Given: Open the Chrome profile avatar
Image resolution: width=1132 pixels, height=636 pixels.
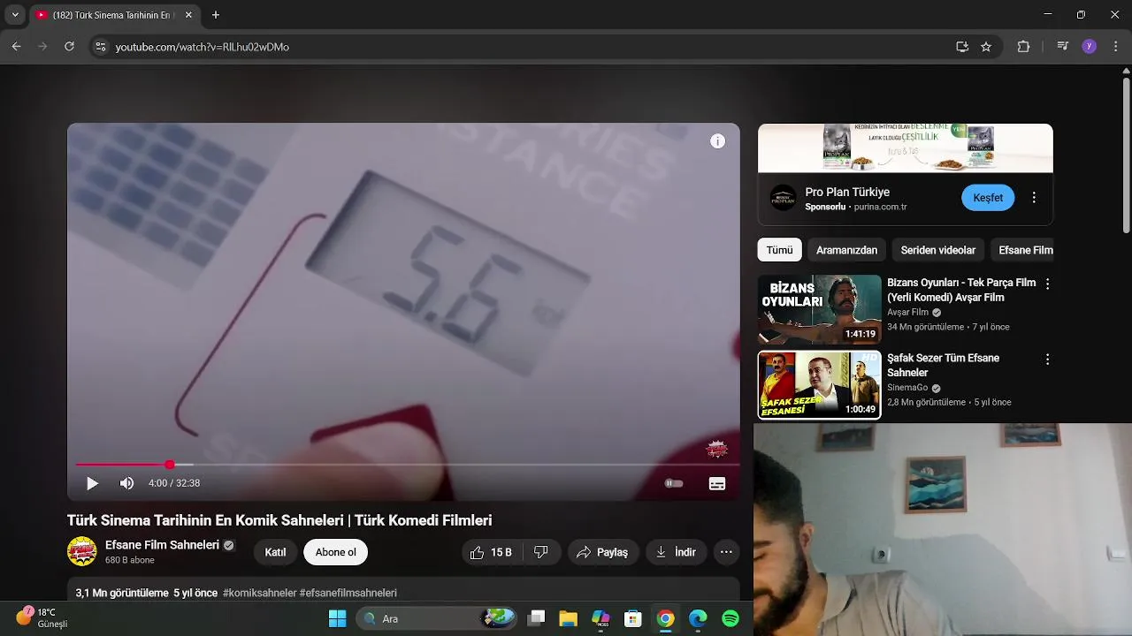Looking at the screenshot, I should pos(1090,47).
